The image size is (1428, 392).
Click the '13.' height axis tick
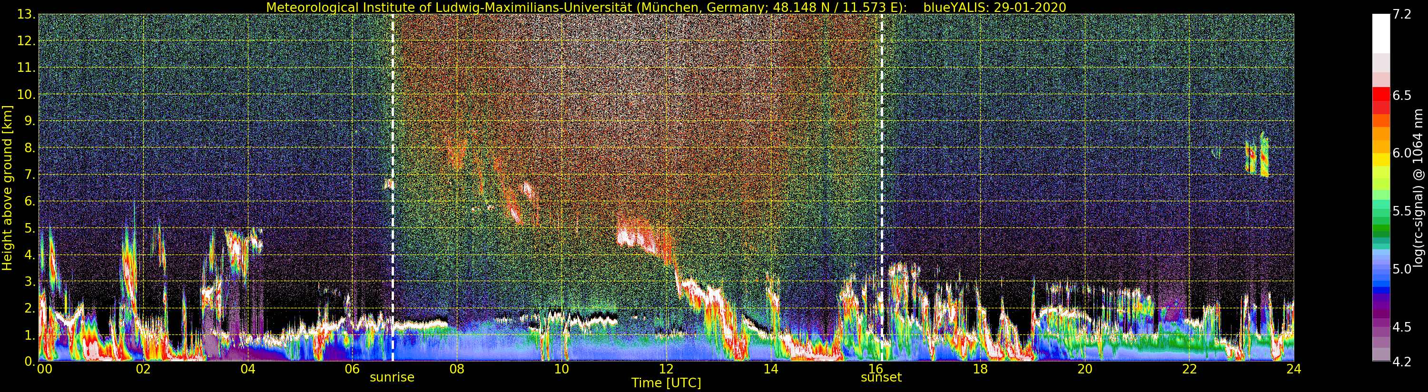click(x=27, y=14)
